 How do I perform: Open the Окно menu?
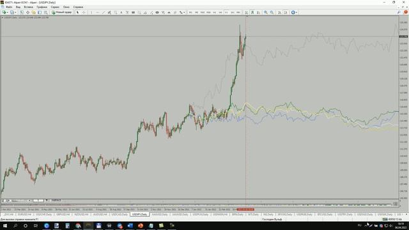pos(66,7)
